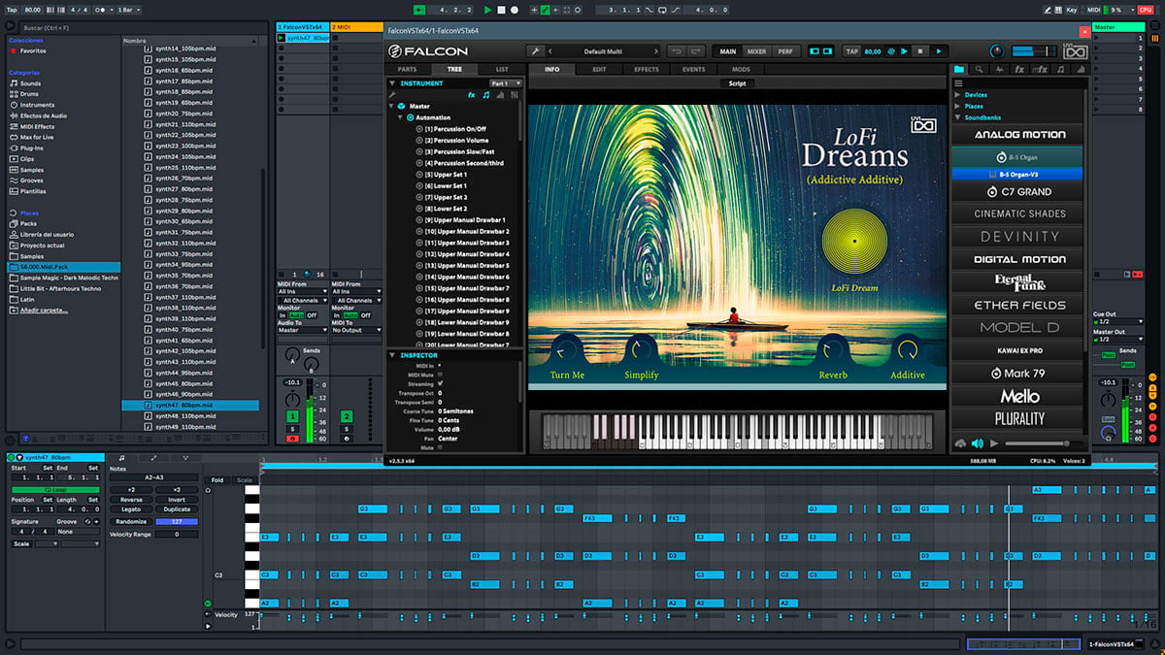Click the fx icon in Instrument header

tap(472, 95)
